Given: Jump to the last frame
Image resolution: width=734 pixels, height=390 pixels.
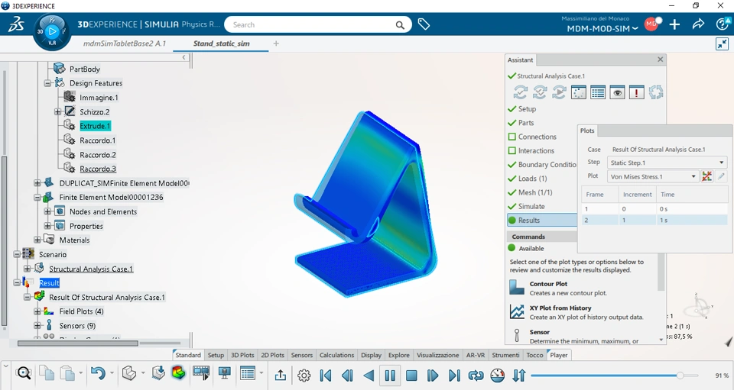Looking at the screenshot, I should 454,375.
